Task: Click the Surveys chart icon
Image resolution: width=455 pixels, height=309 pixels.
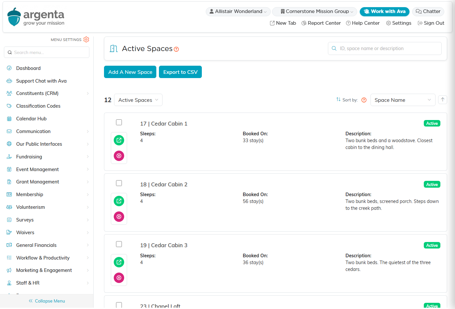Action: click(x=9, y=220)
